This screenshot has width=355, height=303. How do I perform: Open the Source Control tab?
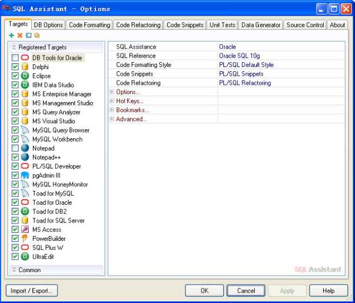tap(305, 25)
